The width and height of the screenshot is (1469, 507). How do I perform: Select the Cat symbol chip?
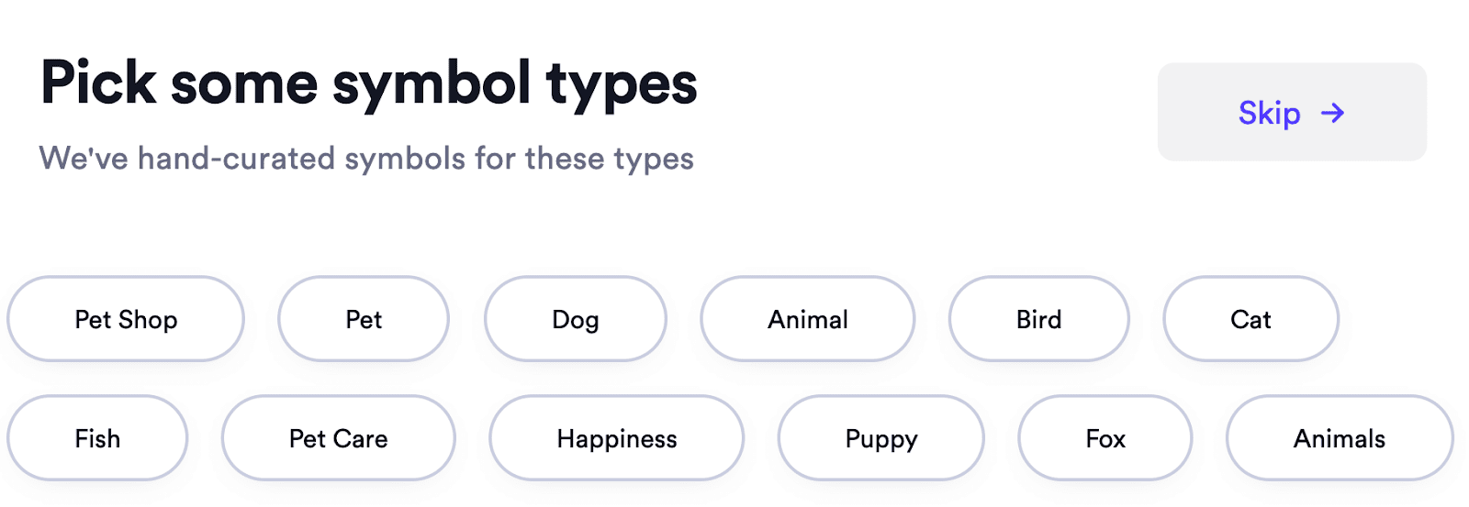[x=1251, y=319]
